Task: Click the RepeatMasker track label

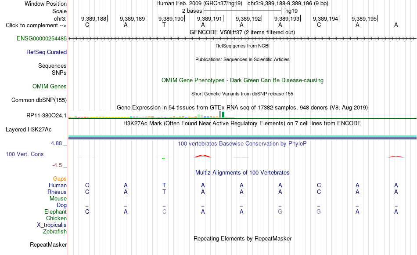Action: (x=48, y=244)
